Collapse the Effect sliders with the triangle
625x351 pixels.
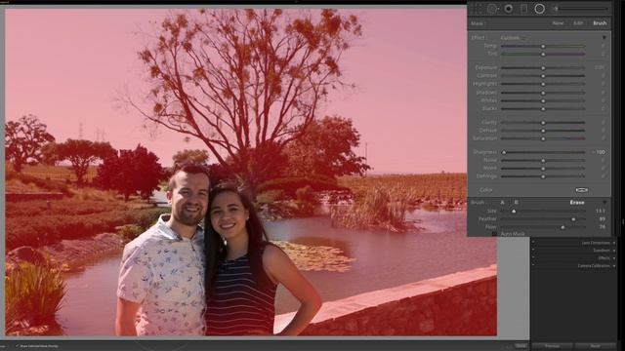604,38
